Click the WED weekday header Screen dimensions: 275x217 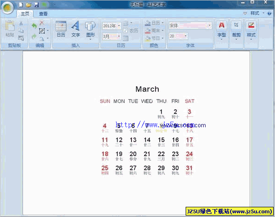147,101
